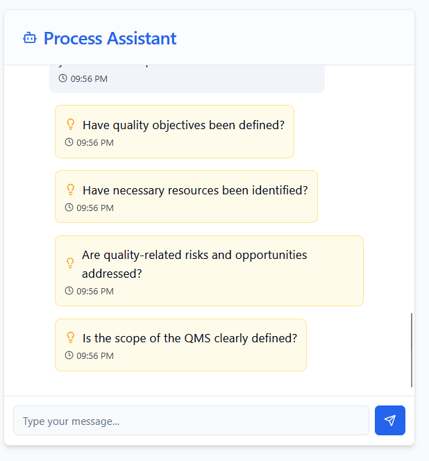
Task: Click the paper plane send button
Action: point(390,420)
